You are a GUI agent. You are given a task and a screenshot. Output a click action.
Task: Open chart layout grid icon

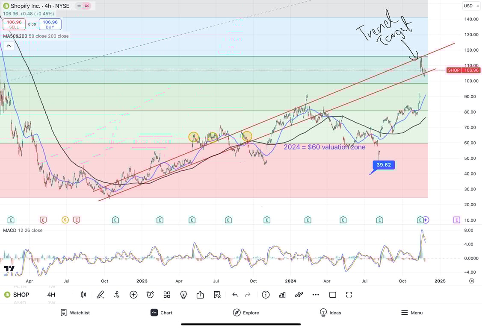point(167,295)
